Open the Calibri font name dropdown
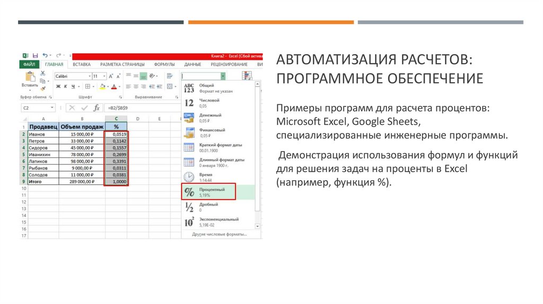Screen dimensions: 543x304 tap(90, 76)
